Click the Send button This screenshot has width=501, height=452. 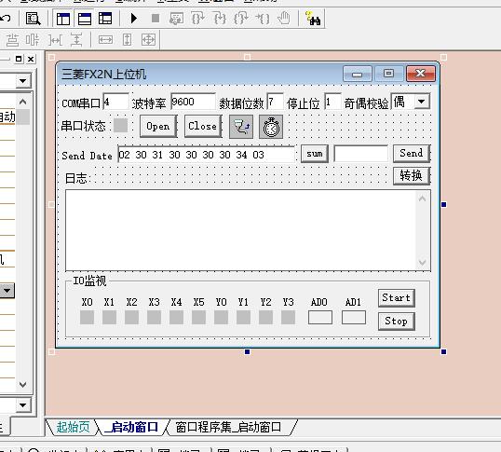[412, 153]
